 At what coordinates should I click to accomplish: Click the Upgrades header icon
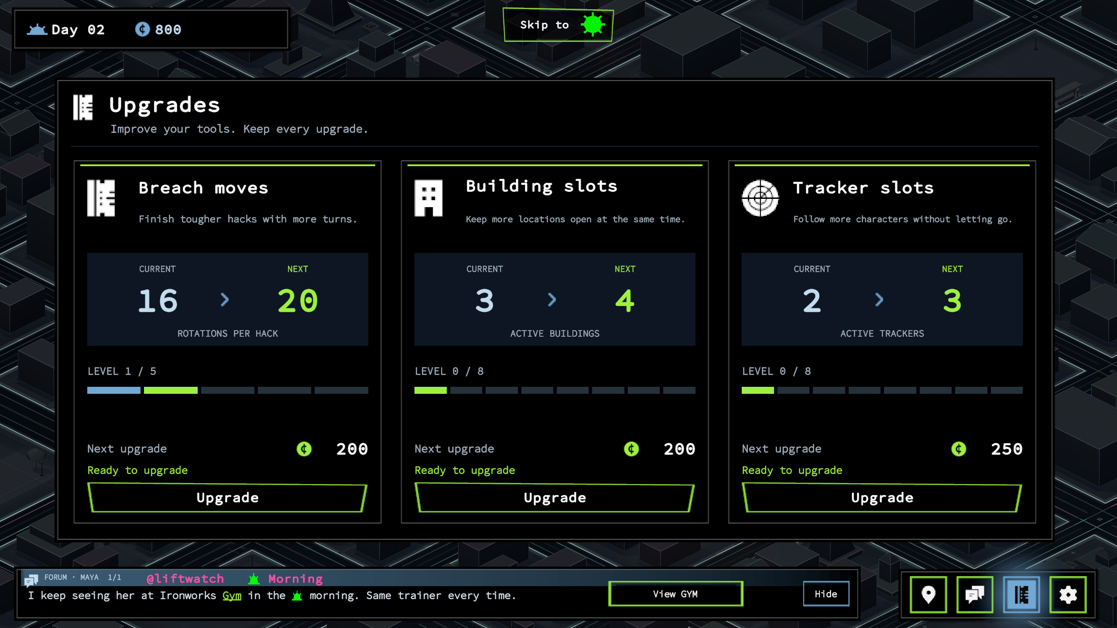(83, 107)
